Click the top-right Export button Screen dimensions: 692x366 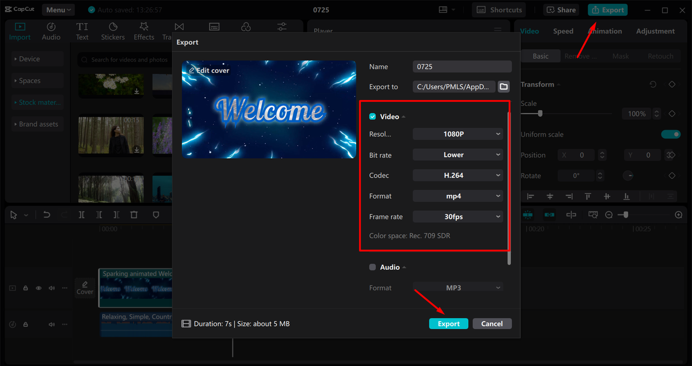[x=608, y=10]
